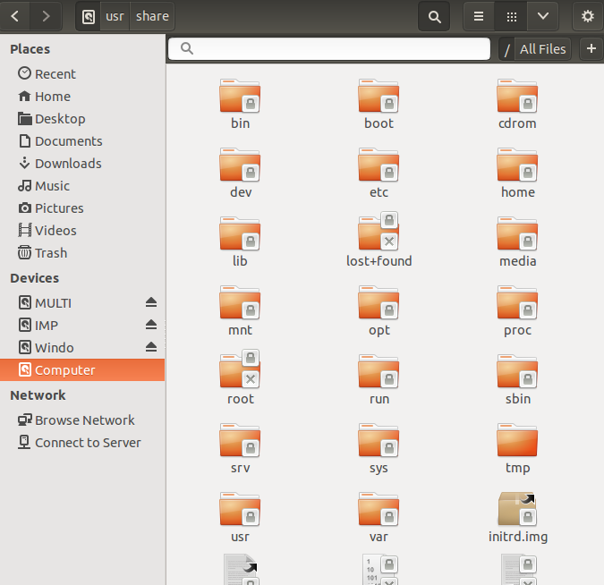Screen dimensions: 604x585
Task: Eject the MULTI device
Action: click(x=151, y=302)
